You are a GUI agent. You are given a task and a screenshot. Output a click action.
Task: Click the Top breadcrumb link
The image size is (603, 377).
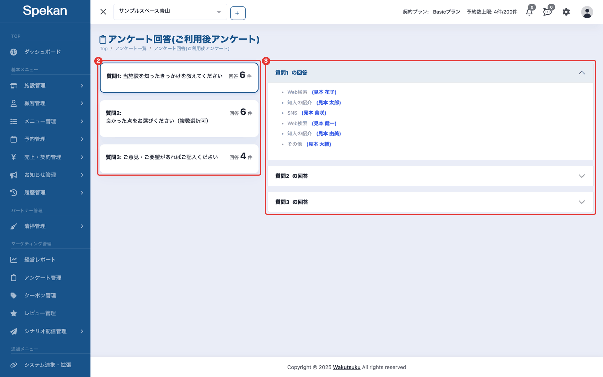coord(104,49)
